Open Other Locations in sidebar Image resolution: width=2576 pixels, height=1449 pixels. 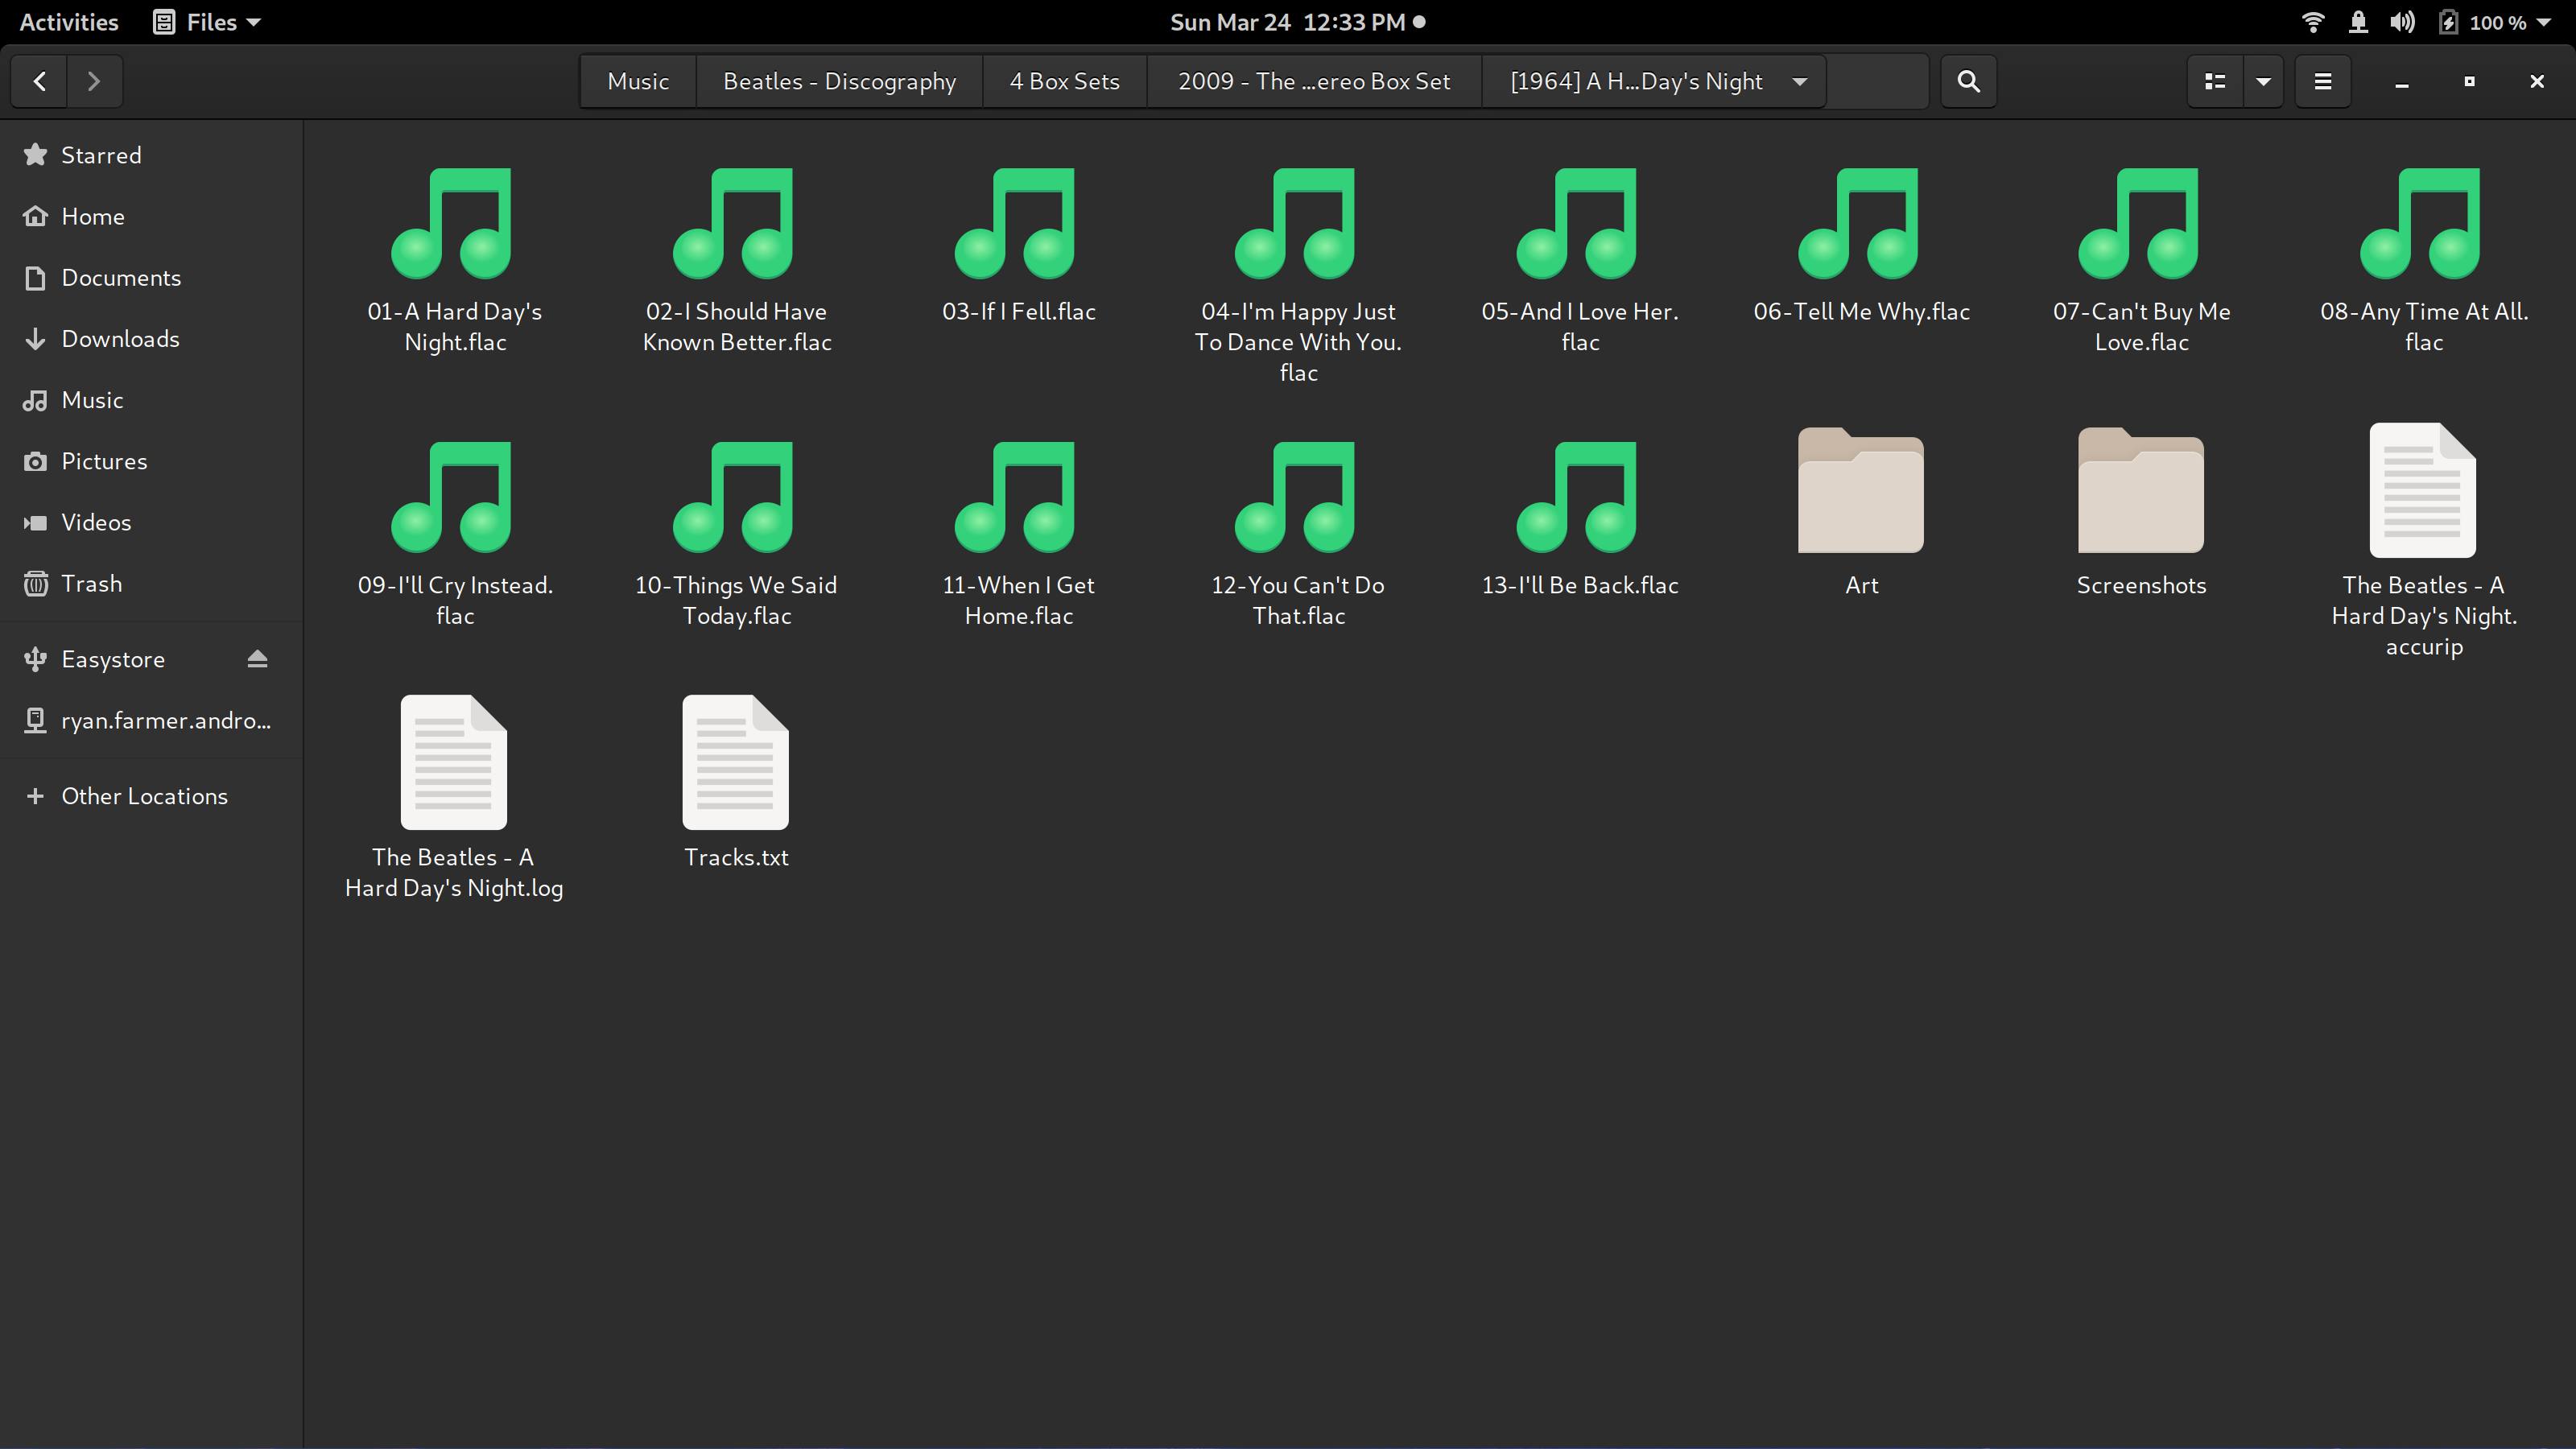coord(144,796)
